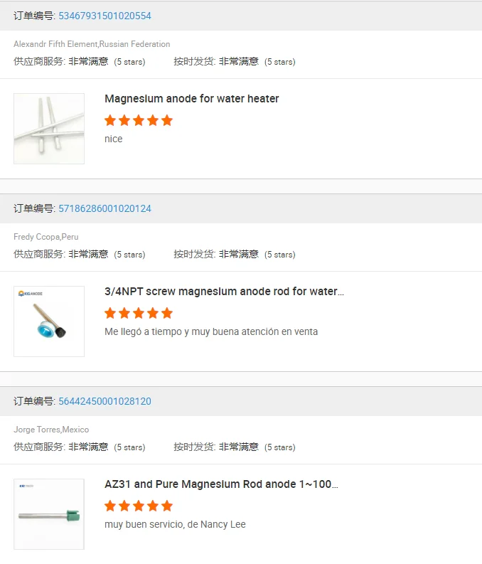Viewport: 482px width, 564px height.
Task: Open AZ31 and Pure Magnesium Rod title
Action: click(221, 484)
